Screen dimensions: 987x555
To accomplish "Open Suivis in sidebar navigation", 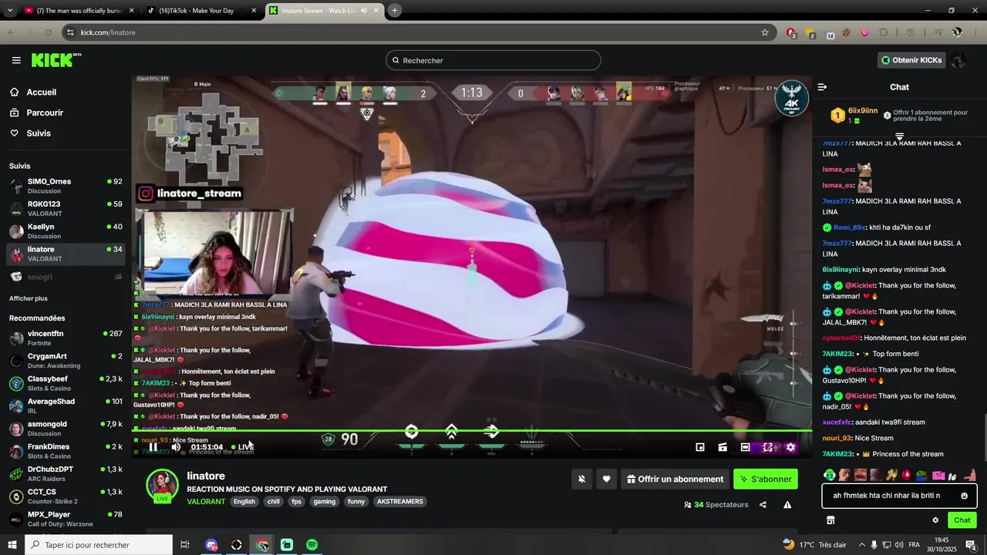I will [66, 133].
